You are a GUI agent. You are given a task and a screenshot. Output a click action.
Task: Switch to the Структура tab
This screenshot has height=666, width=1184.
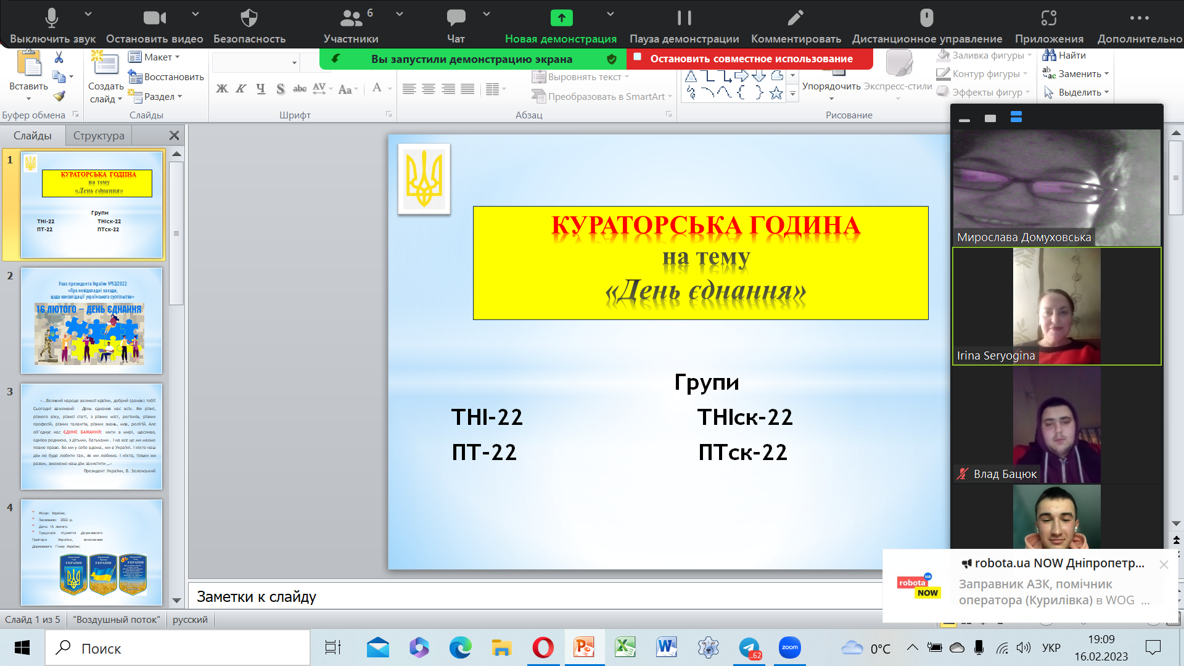click(99, 136)
